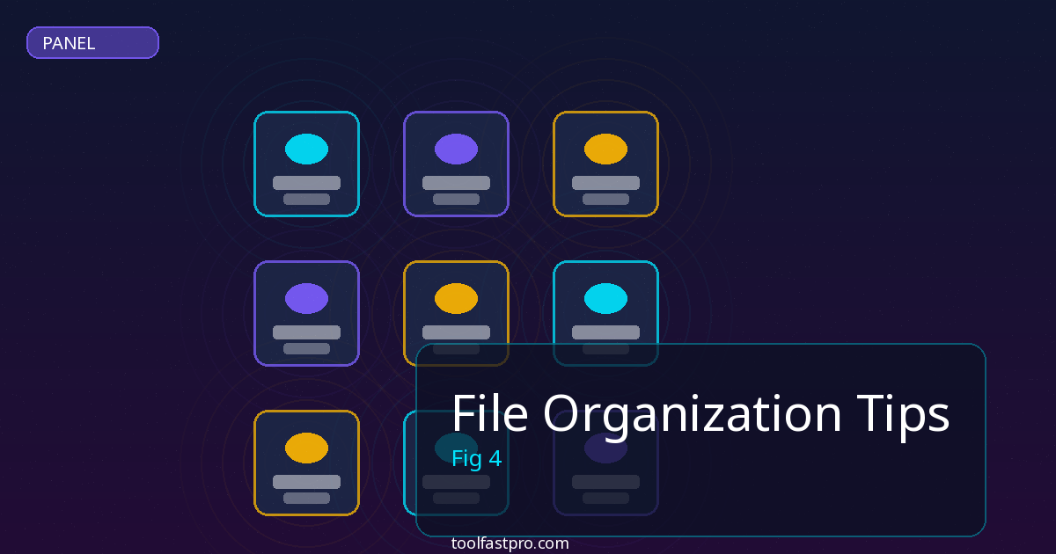The image size is (1056, 554).
Task: Choose the orange card in the bottom row
Action: (306, 463)
